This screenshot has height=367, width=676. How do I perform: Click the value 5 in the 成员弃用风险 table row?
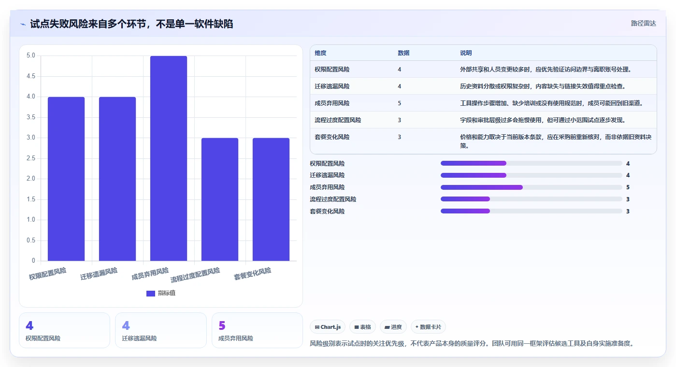click(x=400, y=103)
